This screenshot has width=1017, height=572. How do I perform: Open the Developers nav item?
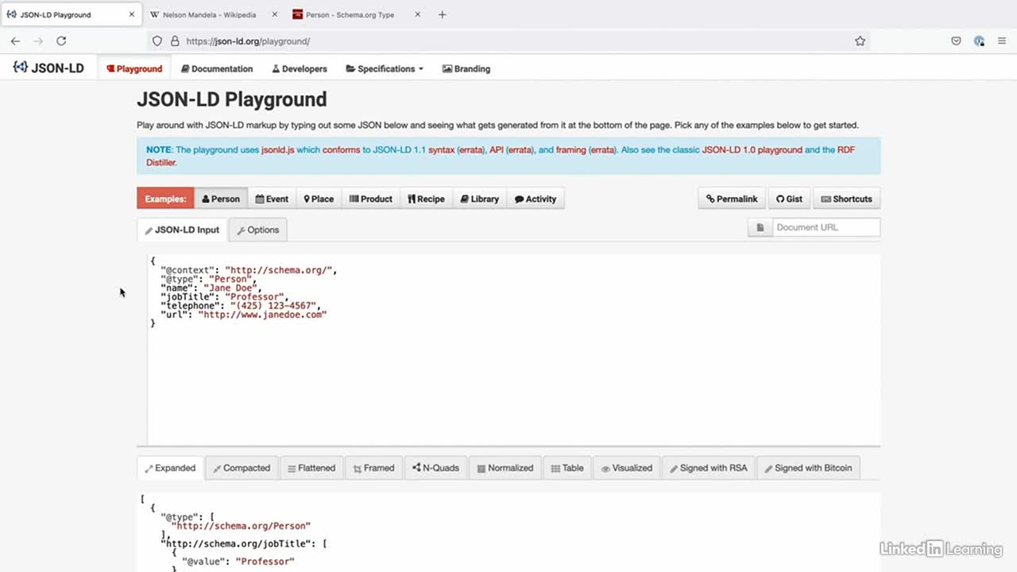point(300,69)
